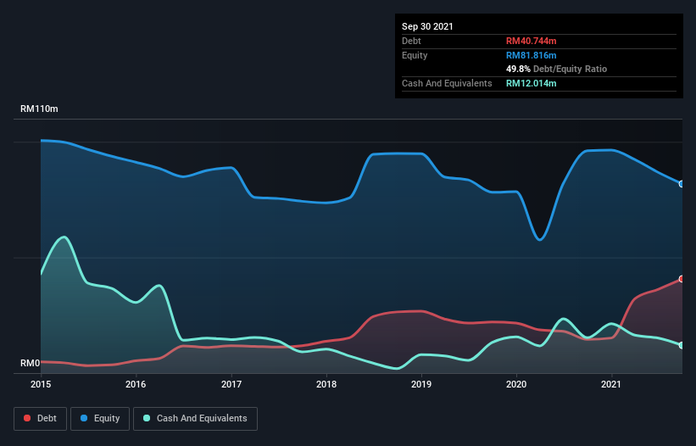Select the Equity endpoint marker on chart

click(682, 184)
